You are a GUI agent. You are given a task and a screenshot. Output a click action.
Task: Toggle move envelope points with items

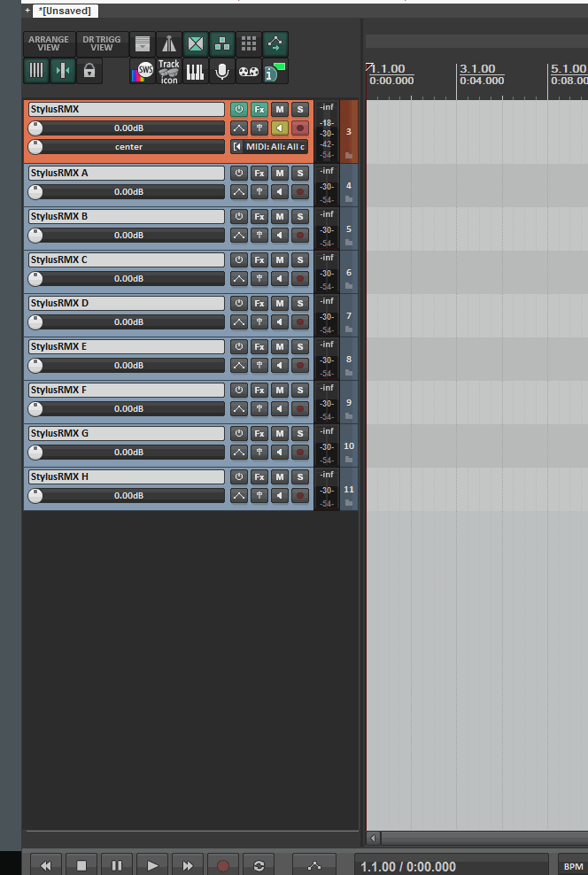(275, 43)
